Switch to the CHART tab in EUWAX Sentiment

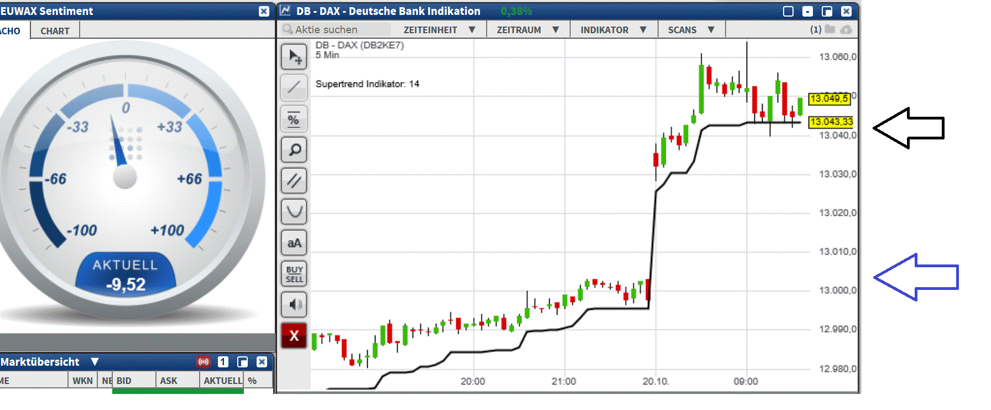pos(55,31)
